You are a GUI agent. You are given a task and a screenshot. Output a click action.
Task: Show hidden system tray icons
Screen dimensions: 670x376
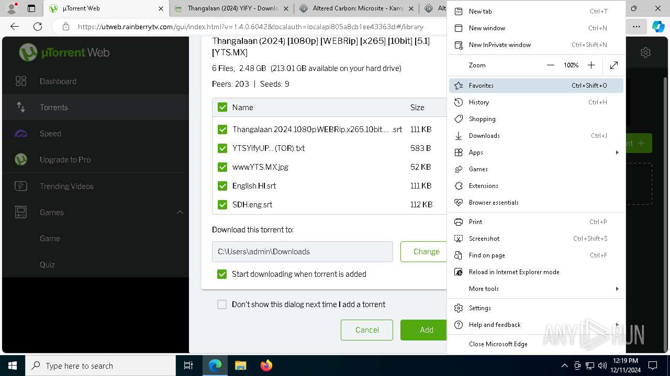coord(564,366)
